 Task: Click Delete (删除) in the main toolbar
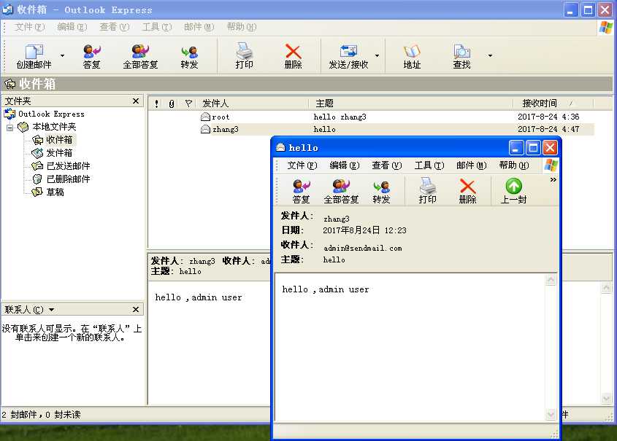[293, 57]
